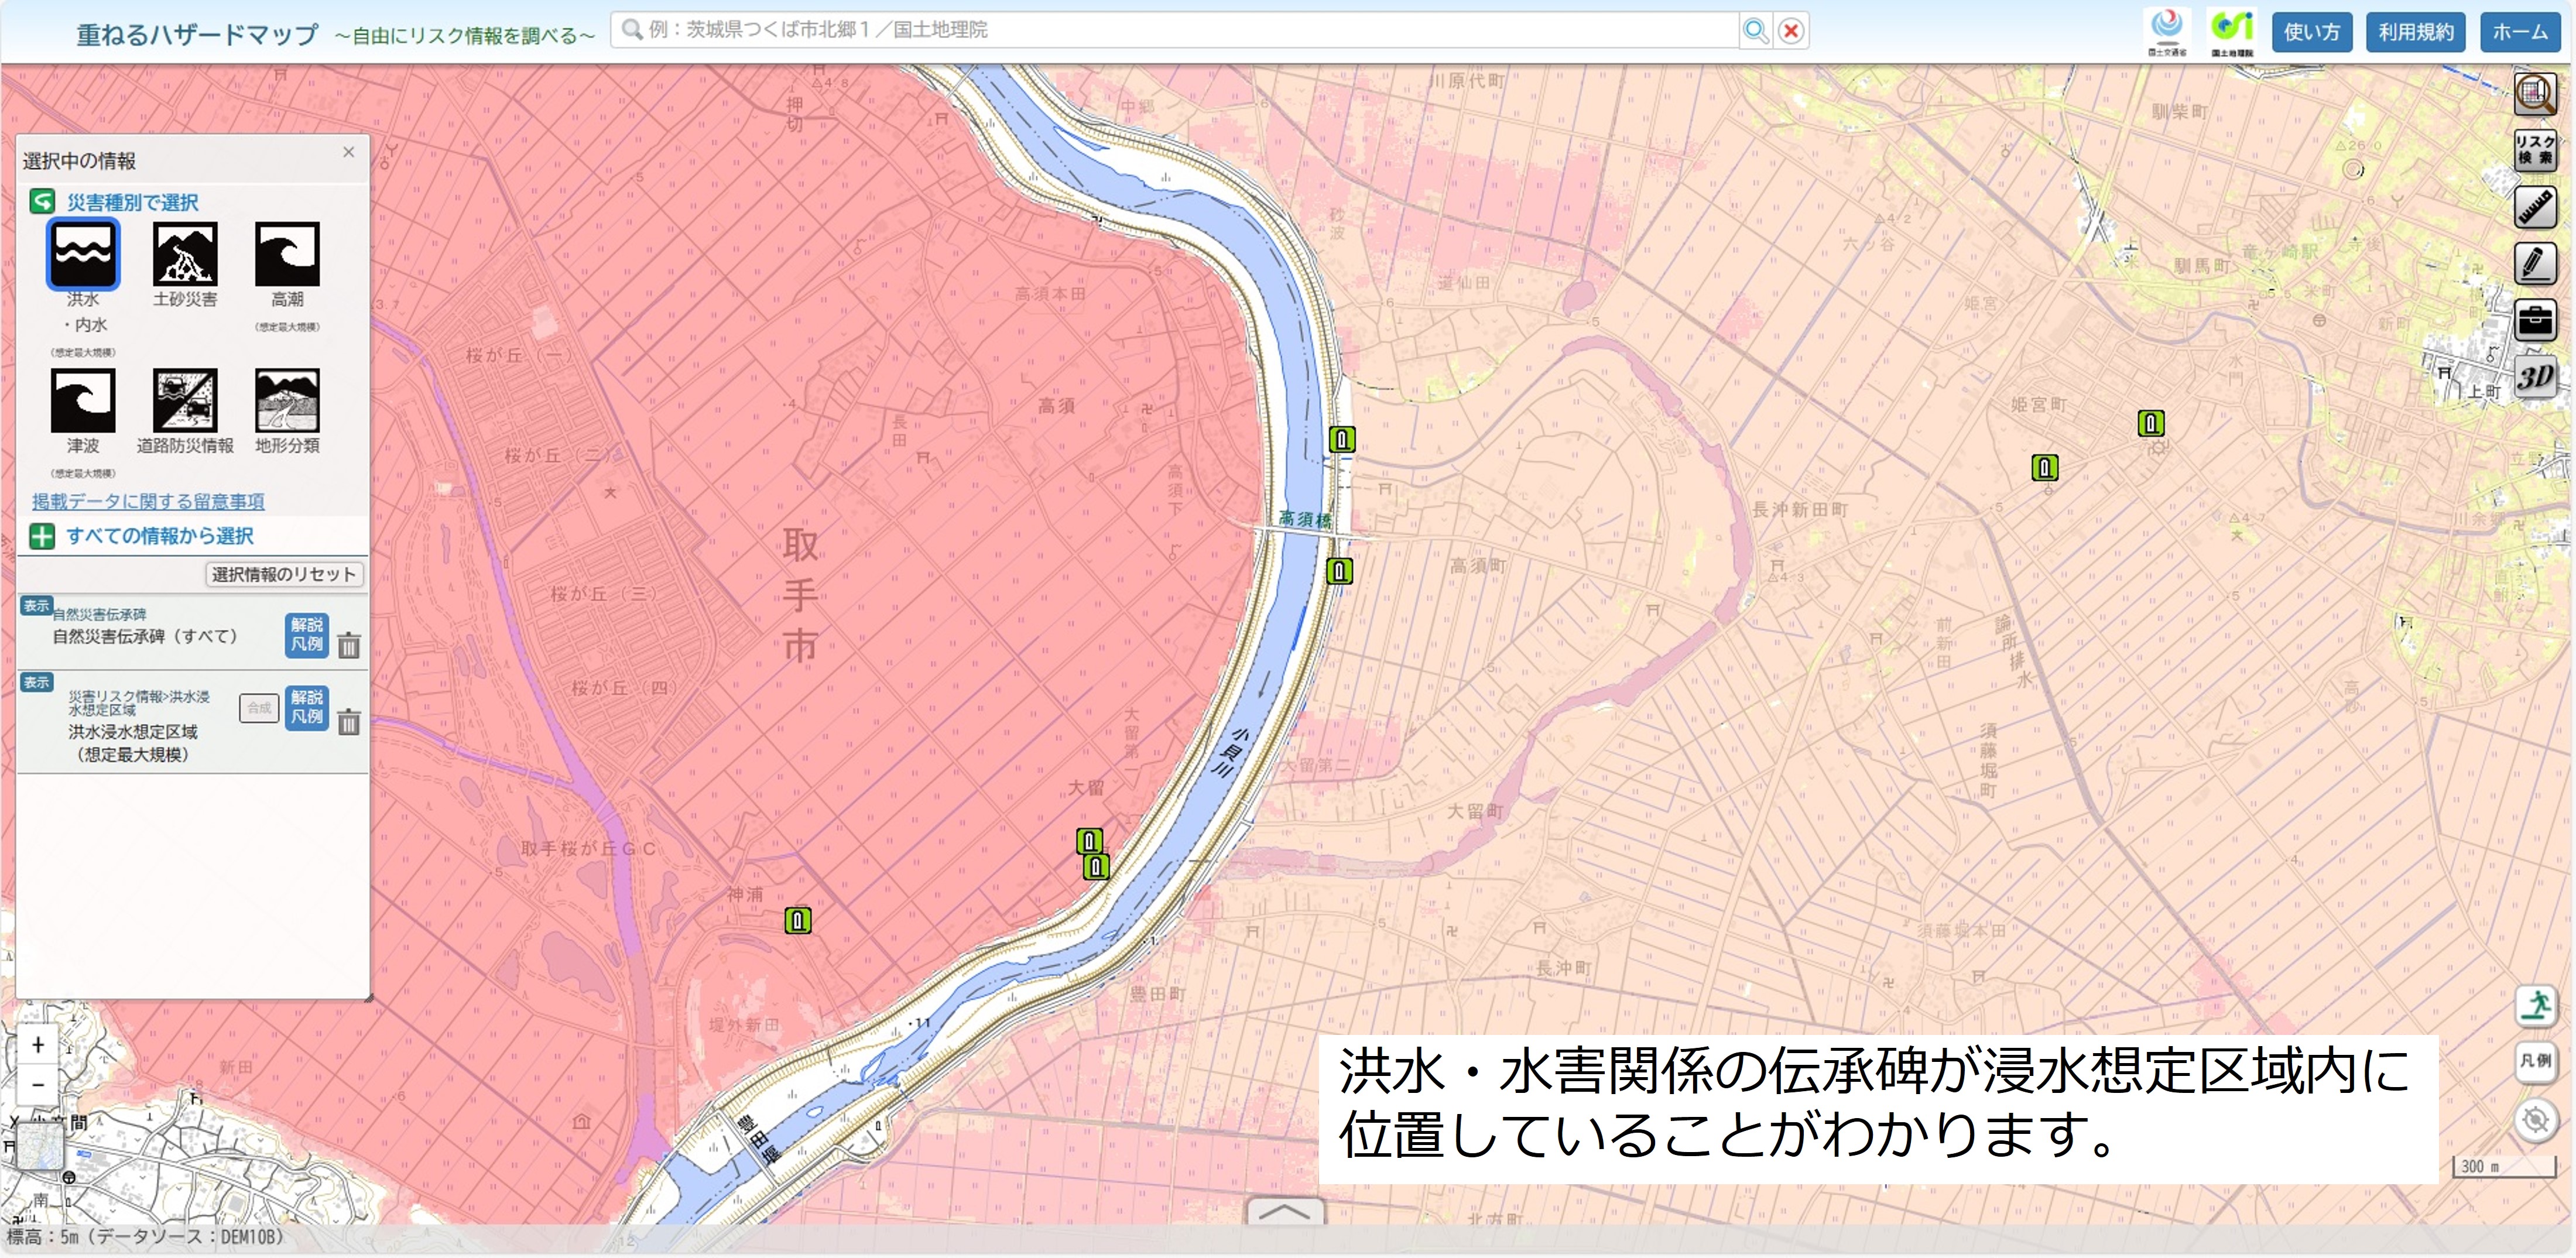Click the evacuation running-person icon
The width and height of the screenshot is (2576, 1258).
point(2536,1005)
